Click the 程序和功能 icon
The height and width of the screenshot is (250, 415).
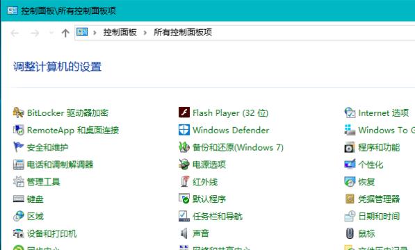(x=350, y=147)
